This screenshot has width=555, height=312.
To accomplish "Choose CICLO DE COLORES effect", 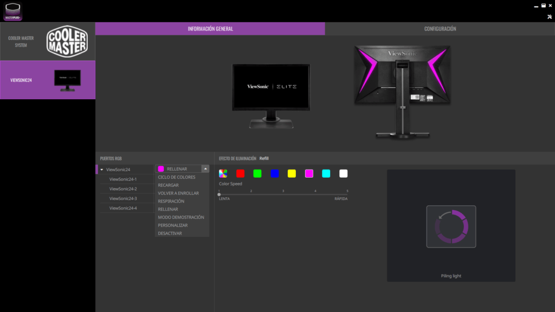I will [176, 177].
